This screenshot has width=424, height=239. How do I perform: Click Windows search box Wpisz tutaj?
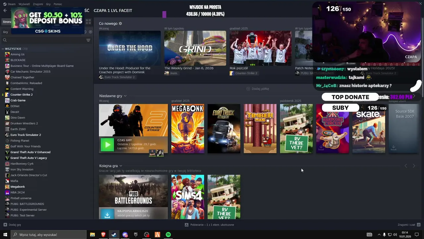(x=48, y=235)
